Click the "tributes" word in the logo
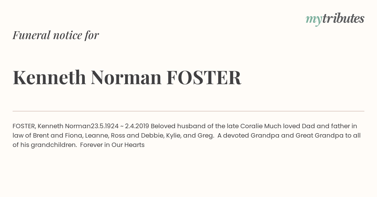Screen dimensions: 377x197 343,19
